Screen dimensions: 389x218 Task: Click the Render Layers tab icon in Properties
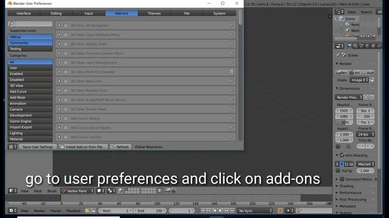[356, 46]
